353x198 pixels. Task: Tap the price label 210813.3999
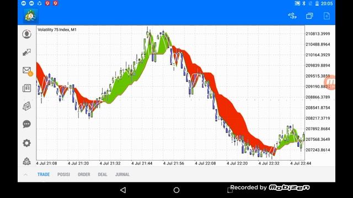(x=318, y=34)
